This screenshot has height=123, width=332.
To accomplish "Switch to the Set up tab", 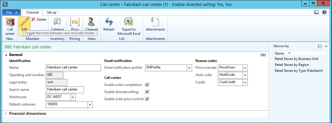I will [51, 12].
